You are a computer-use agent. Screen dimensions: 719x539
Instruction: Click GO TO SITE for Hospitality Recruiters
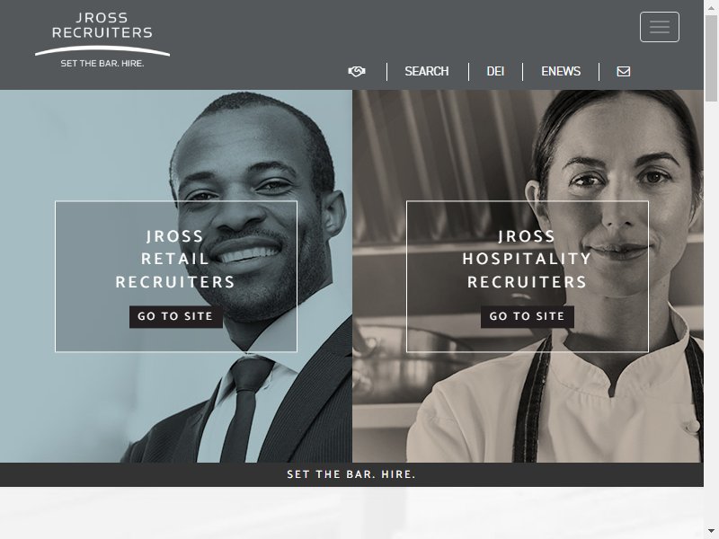528,316
